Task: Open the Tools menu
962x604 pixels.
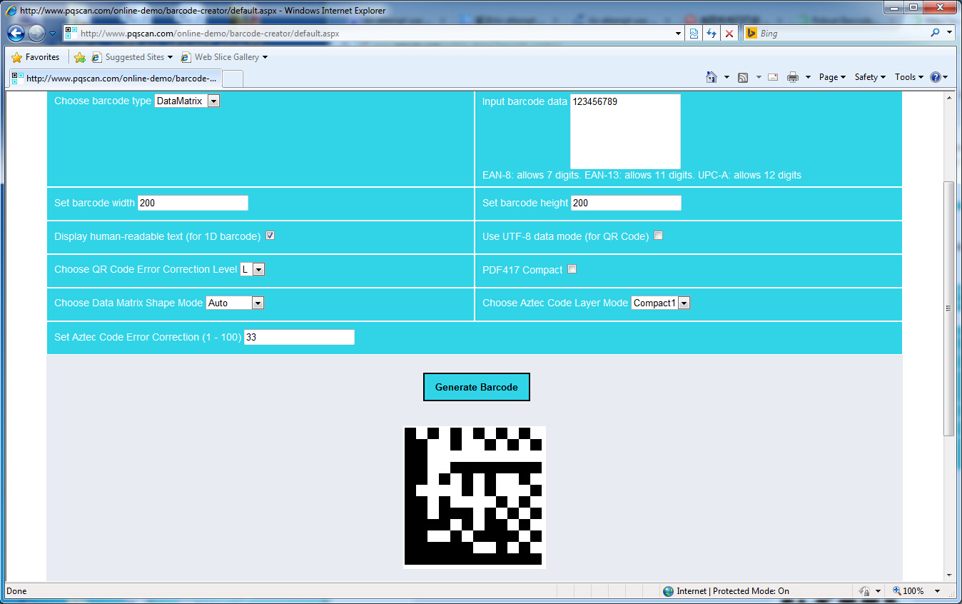Action: pyautogui.click(x=909, y=77)
